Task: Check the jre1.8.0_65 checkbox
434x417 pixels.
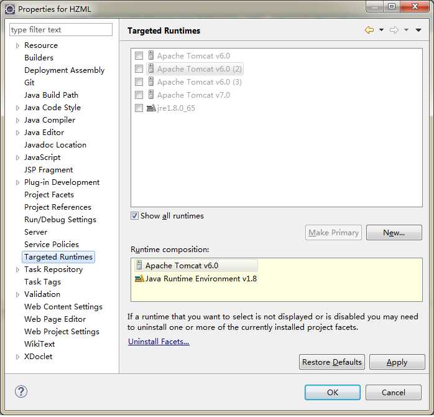Action: (139, 108)
